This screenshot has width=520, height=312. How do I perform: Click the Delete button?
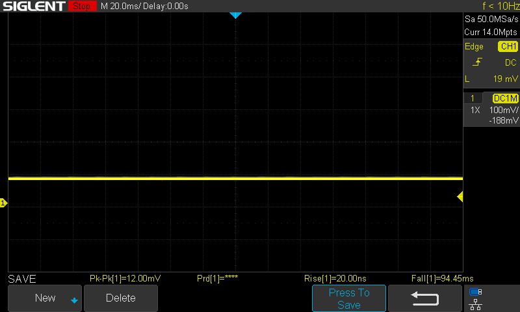pyautogui.click(x=121, y=298)
